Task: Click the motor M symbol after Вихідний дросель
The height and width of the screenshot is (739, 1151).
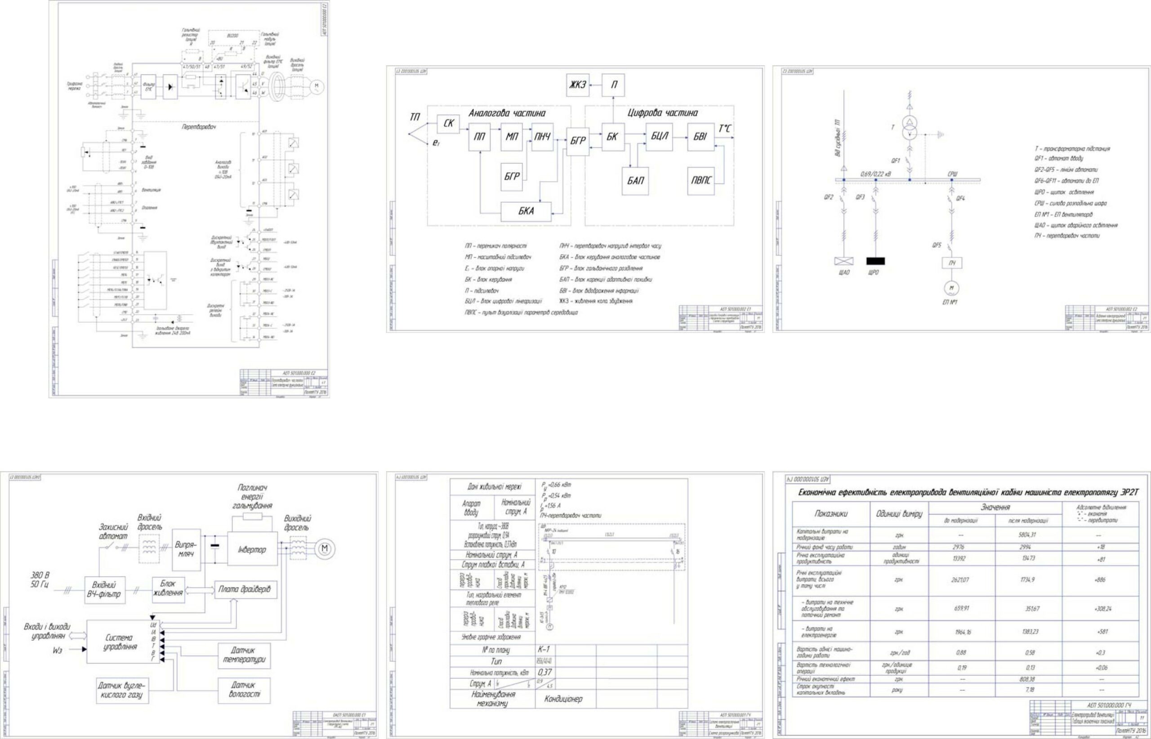Action: click(x=325, y=549)
